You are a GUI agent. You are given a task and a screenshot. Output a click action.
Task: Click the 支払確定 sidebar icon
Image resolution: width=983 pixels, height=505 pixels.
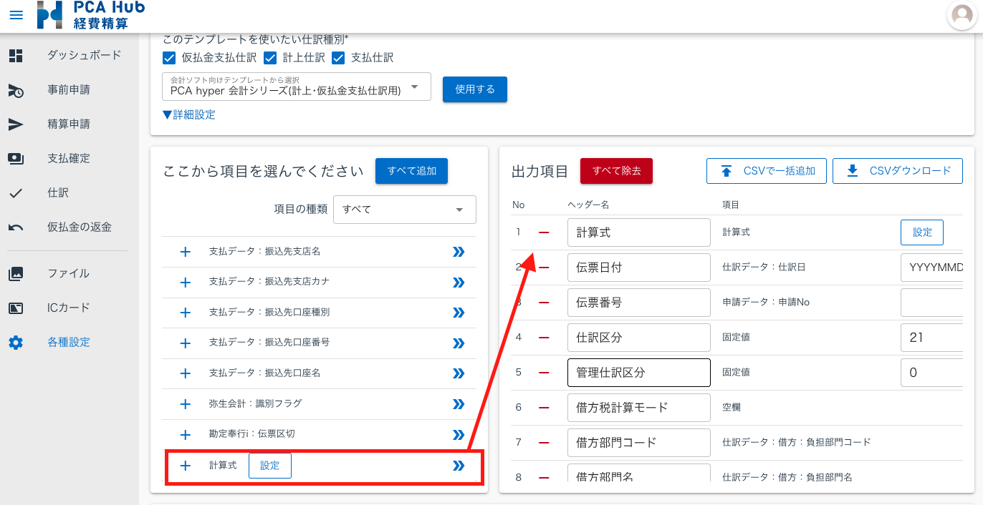point(16,159)
